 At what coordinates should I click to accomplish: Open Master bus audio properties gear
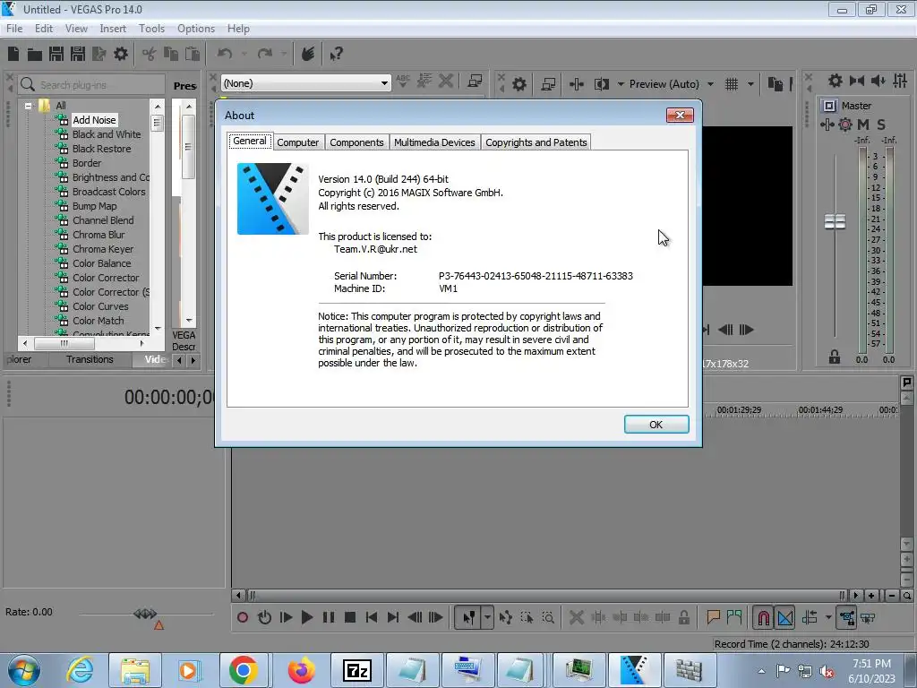click(836, 81)
